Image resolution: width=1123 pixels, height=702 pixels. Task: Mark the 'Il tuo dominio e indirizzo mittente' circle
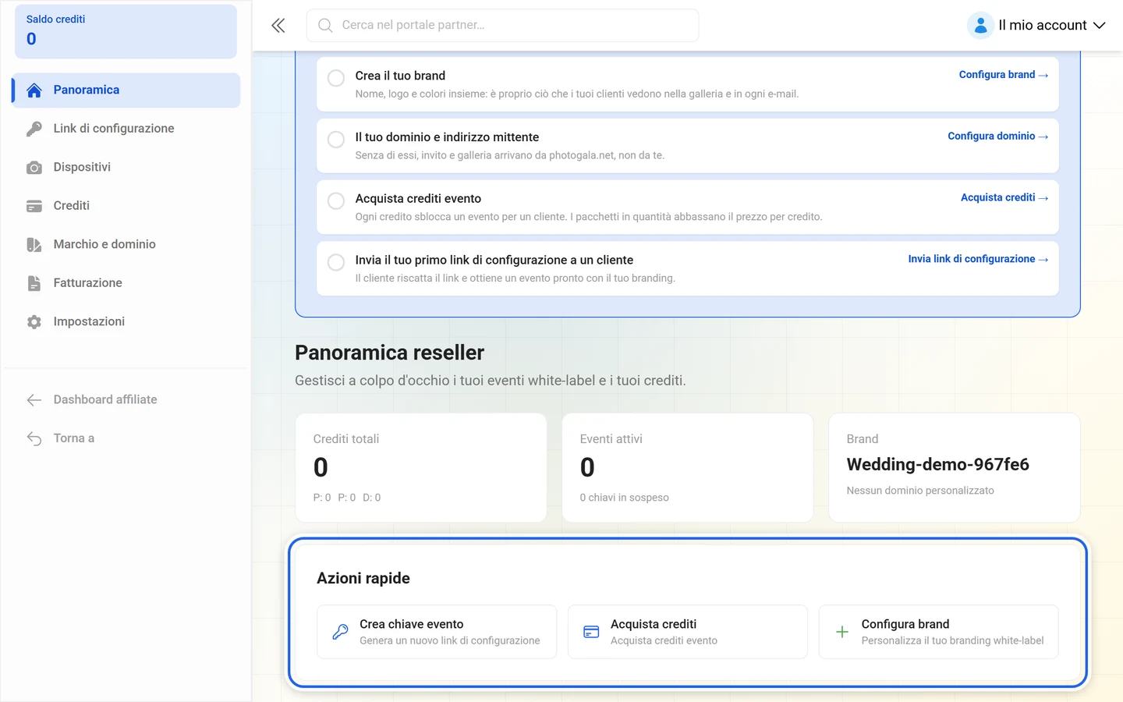pos(336,140)
